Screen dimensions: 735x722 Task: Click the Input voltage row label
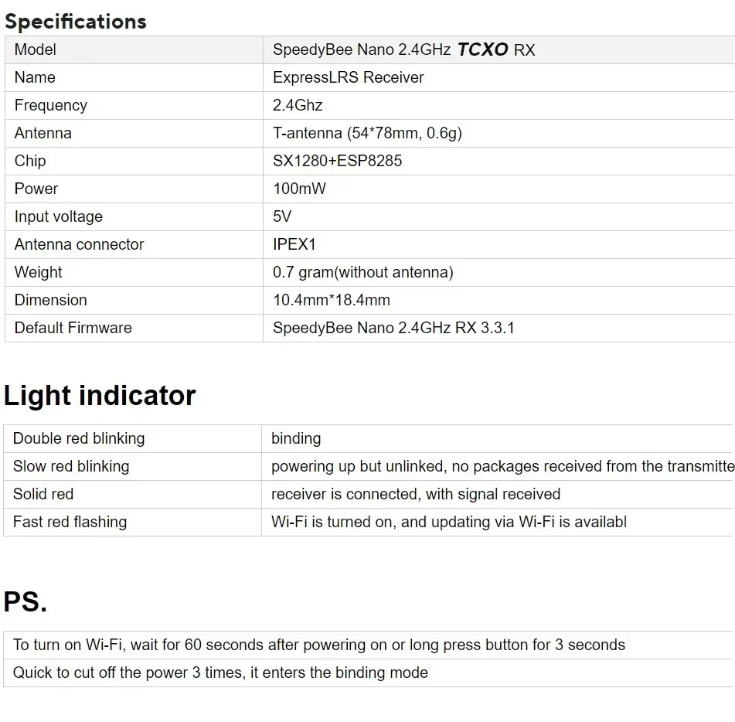coord(59,216)
